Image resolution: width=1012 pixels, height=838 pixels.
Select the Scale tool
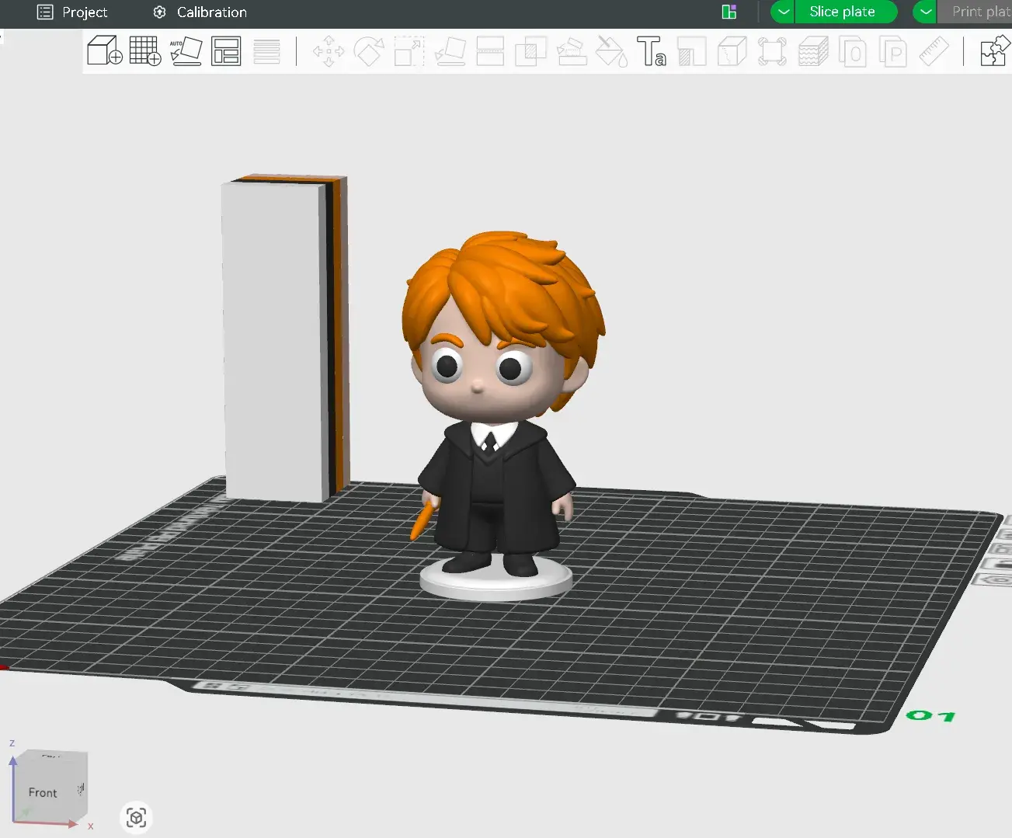[x=409, y=50]
